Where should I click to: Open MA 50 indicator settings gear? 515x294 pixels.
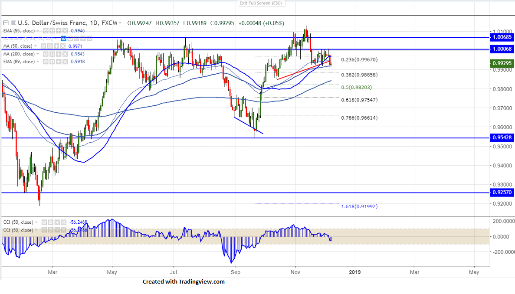point(50,46)
